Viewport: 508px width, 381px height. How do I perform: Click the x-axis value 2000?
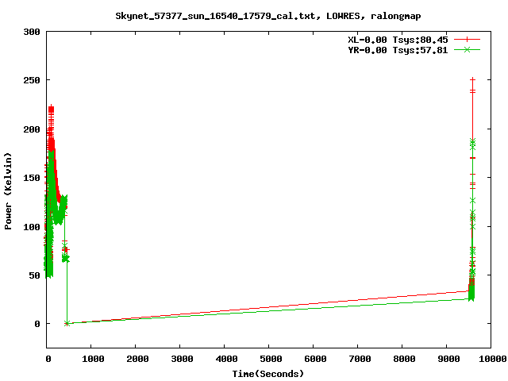137,359
